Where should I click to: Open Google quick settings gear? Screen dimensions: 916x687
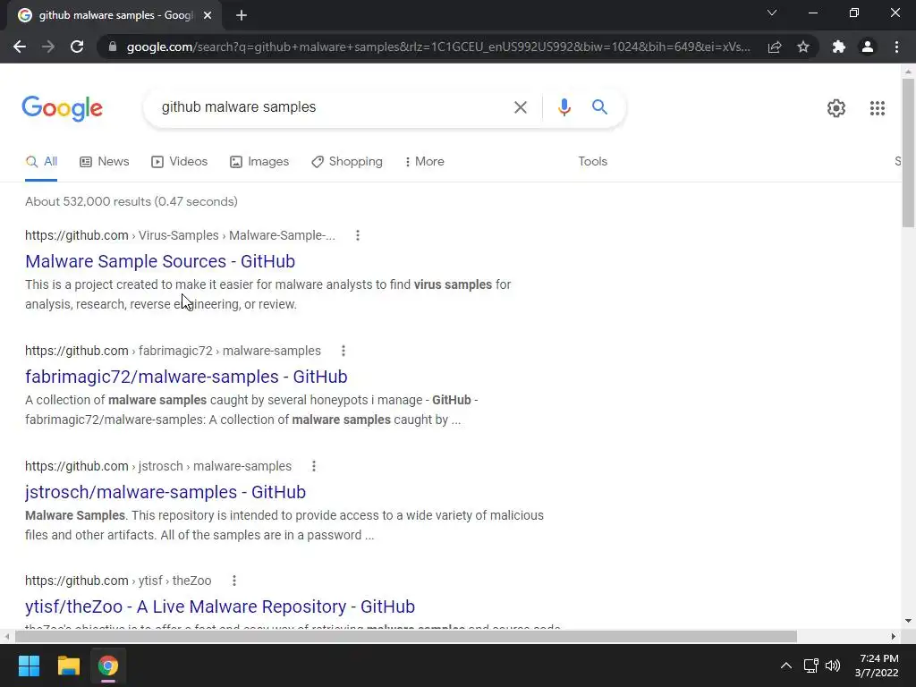pos(836,108)
